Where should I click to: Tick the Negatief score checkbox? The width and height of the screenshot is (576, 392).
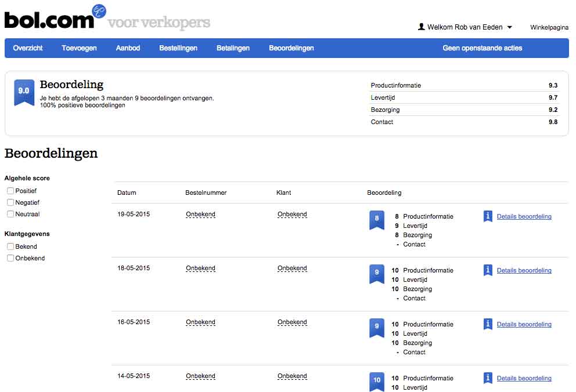click(x=10, y=202)
